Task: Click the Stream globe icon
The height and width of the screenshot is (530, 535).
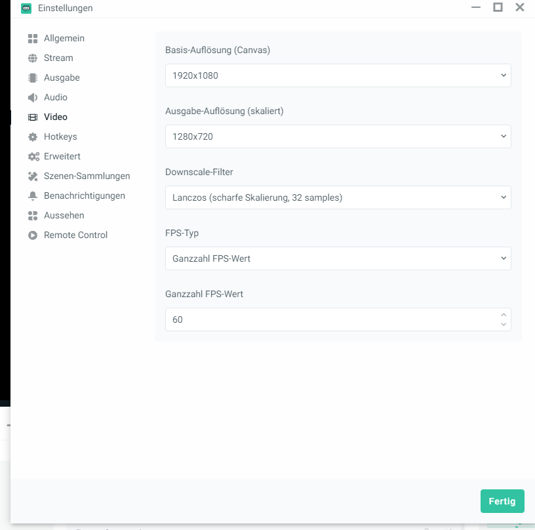Action: 33,58
